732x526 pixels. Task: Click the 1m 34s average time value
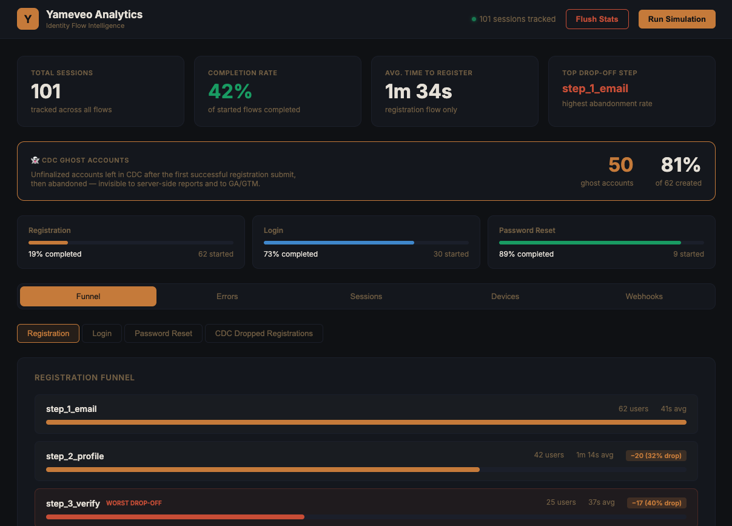tap(418, 91)
